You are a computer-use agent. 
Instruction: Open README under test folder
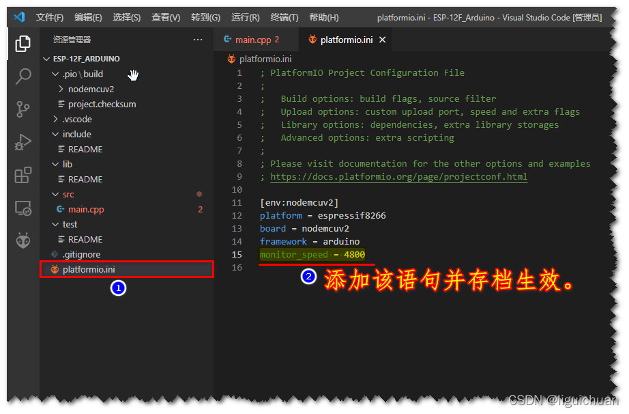pos(85,239)
